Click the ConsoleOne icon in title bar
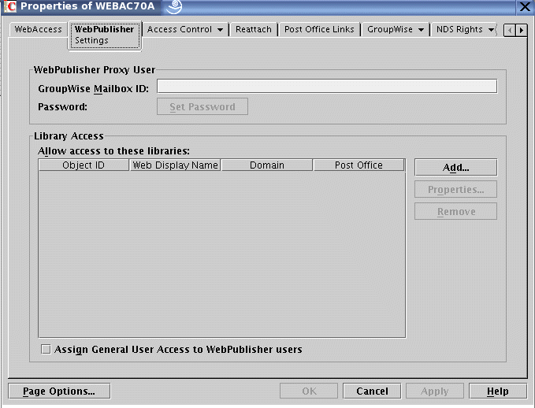This screenshot has width=535, height=408. click(x=10, y=6)
